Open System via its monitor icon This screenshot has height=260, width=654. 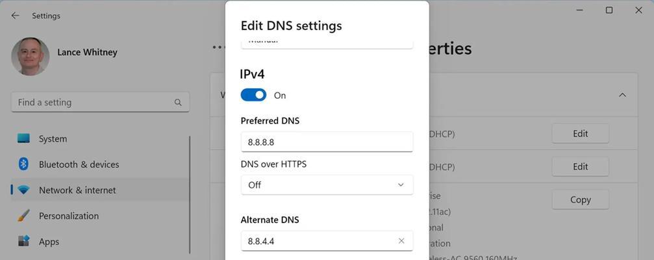click(x=23, y=138)
